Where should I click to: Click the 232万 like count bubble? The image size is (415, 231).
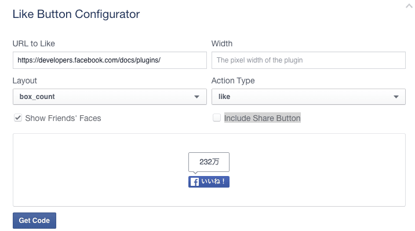tap(209, 162)
